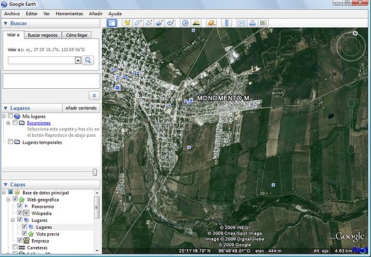The height and width of the screenshot is (257, 371).
Task: Click the Añadir contenido button
Action: (81, 108)
